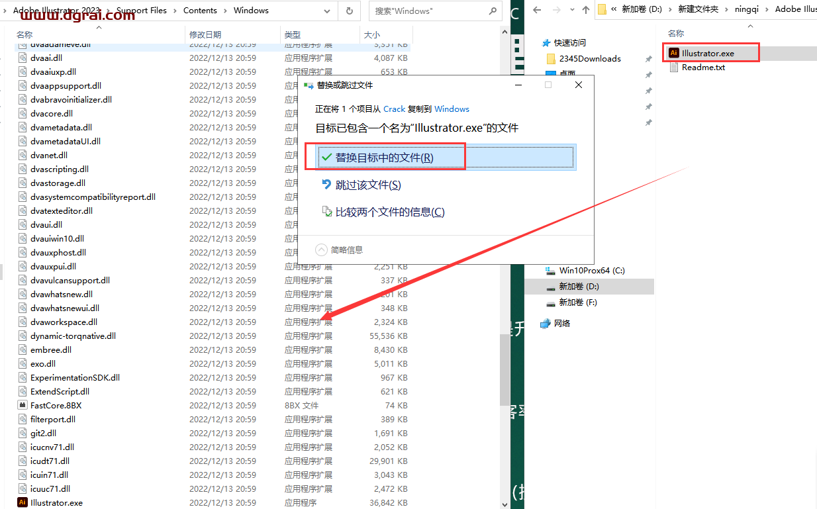This screenshot has width=817, height=509.
Task: Choose 替换目标中的文件 option
Action: (384, 158)
